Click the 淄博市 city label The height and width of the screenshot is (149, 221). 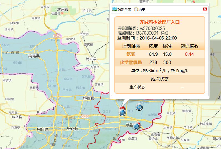(x=70, y=118)
